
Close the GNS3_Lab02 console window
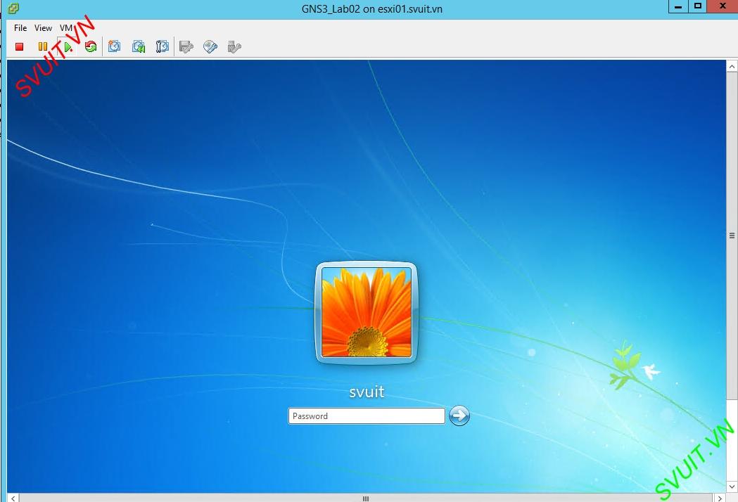click(x=723, y=6)
